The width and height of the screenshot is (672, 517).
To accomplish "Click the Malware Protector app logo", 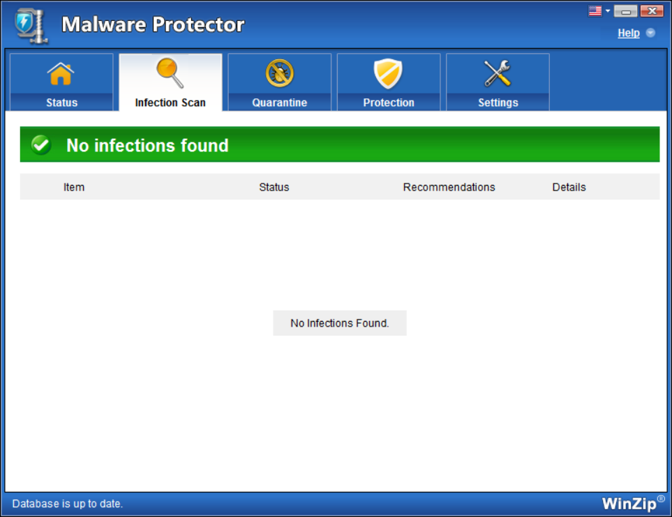I will pos(31,26).
